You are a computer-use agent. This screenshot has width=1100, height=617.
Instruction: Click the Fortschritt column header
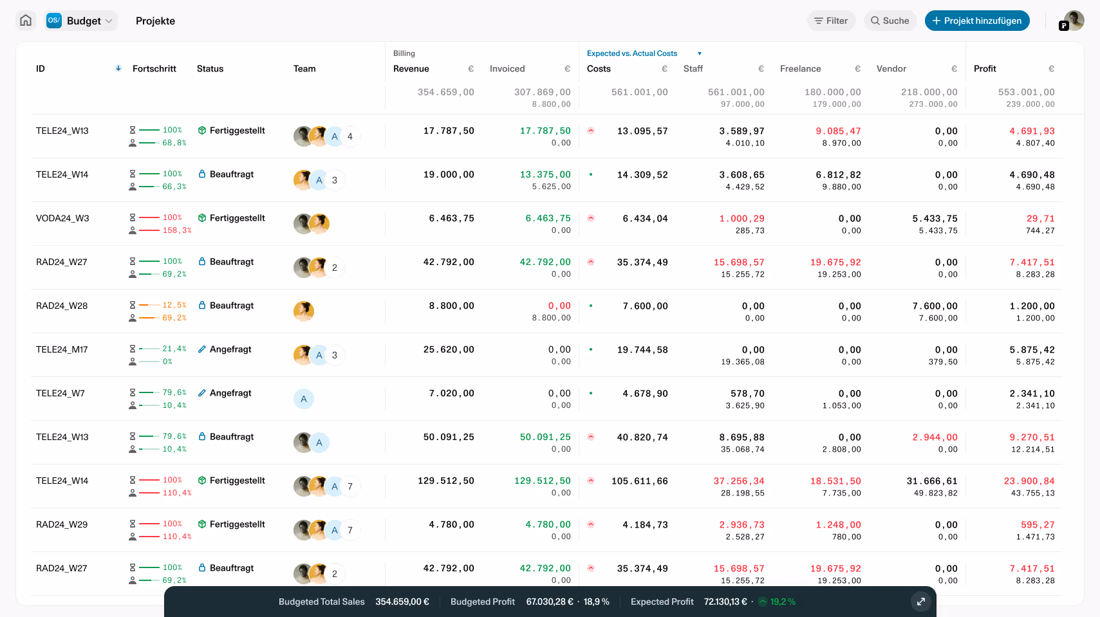[154, 69]
